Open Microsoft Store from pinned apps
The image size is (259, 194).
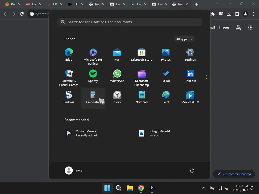142,55
